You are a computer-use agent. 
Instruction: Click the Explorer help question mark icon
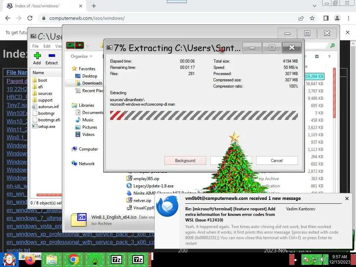click(x=329, y=57)
